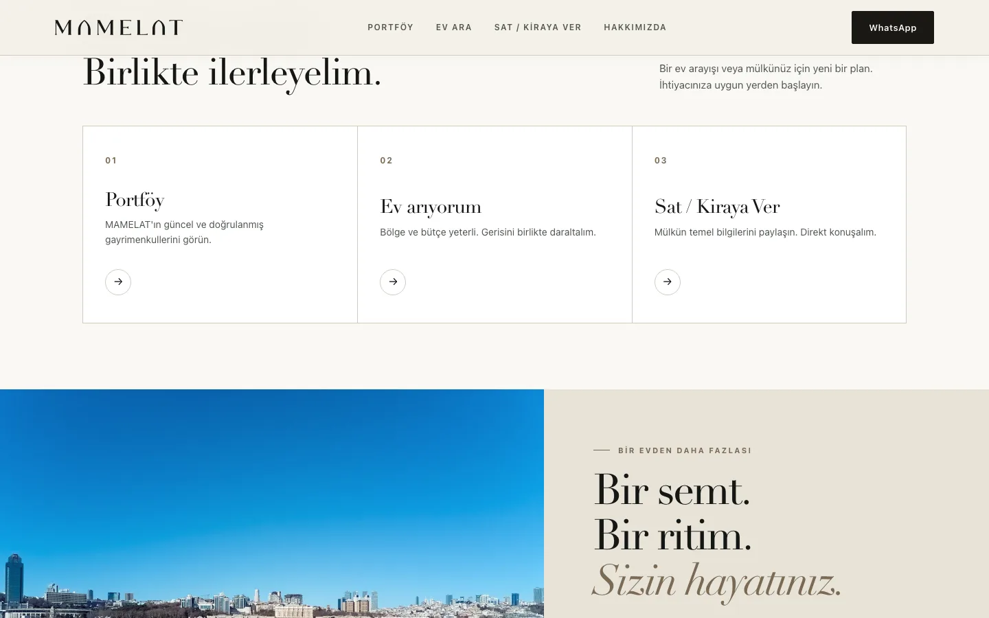Open the HAKKIMIZDA navigation item
The height and width of the screenshot is (618, 989).
pyautogui.click(x=635, y=27)
